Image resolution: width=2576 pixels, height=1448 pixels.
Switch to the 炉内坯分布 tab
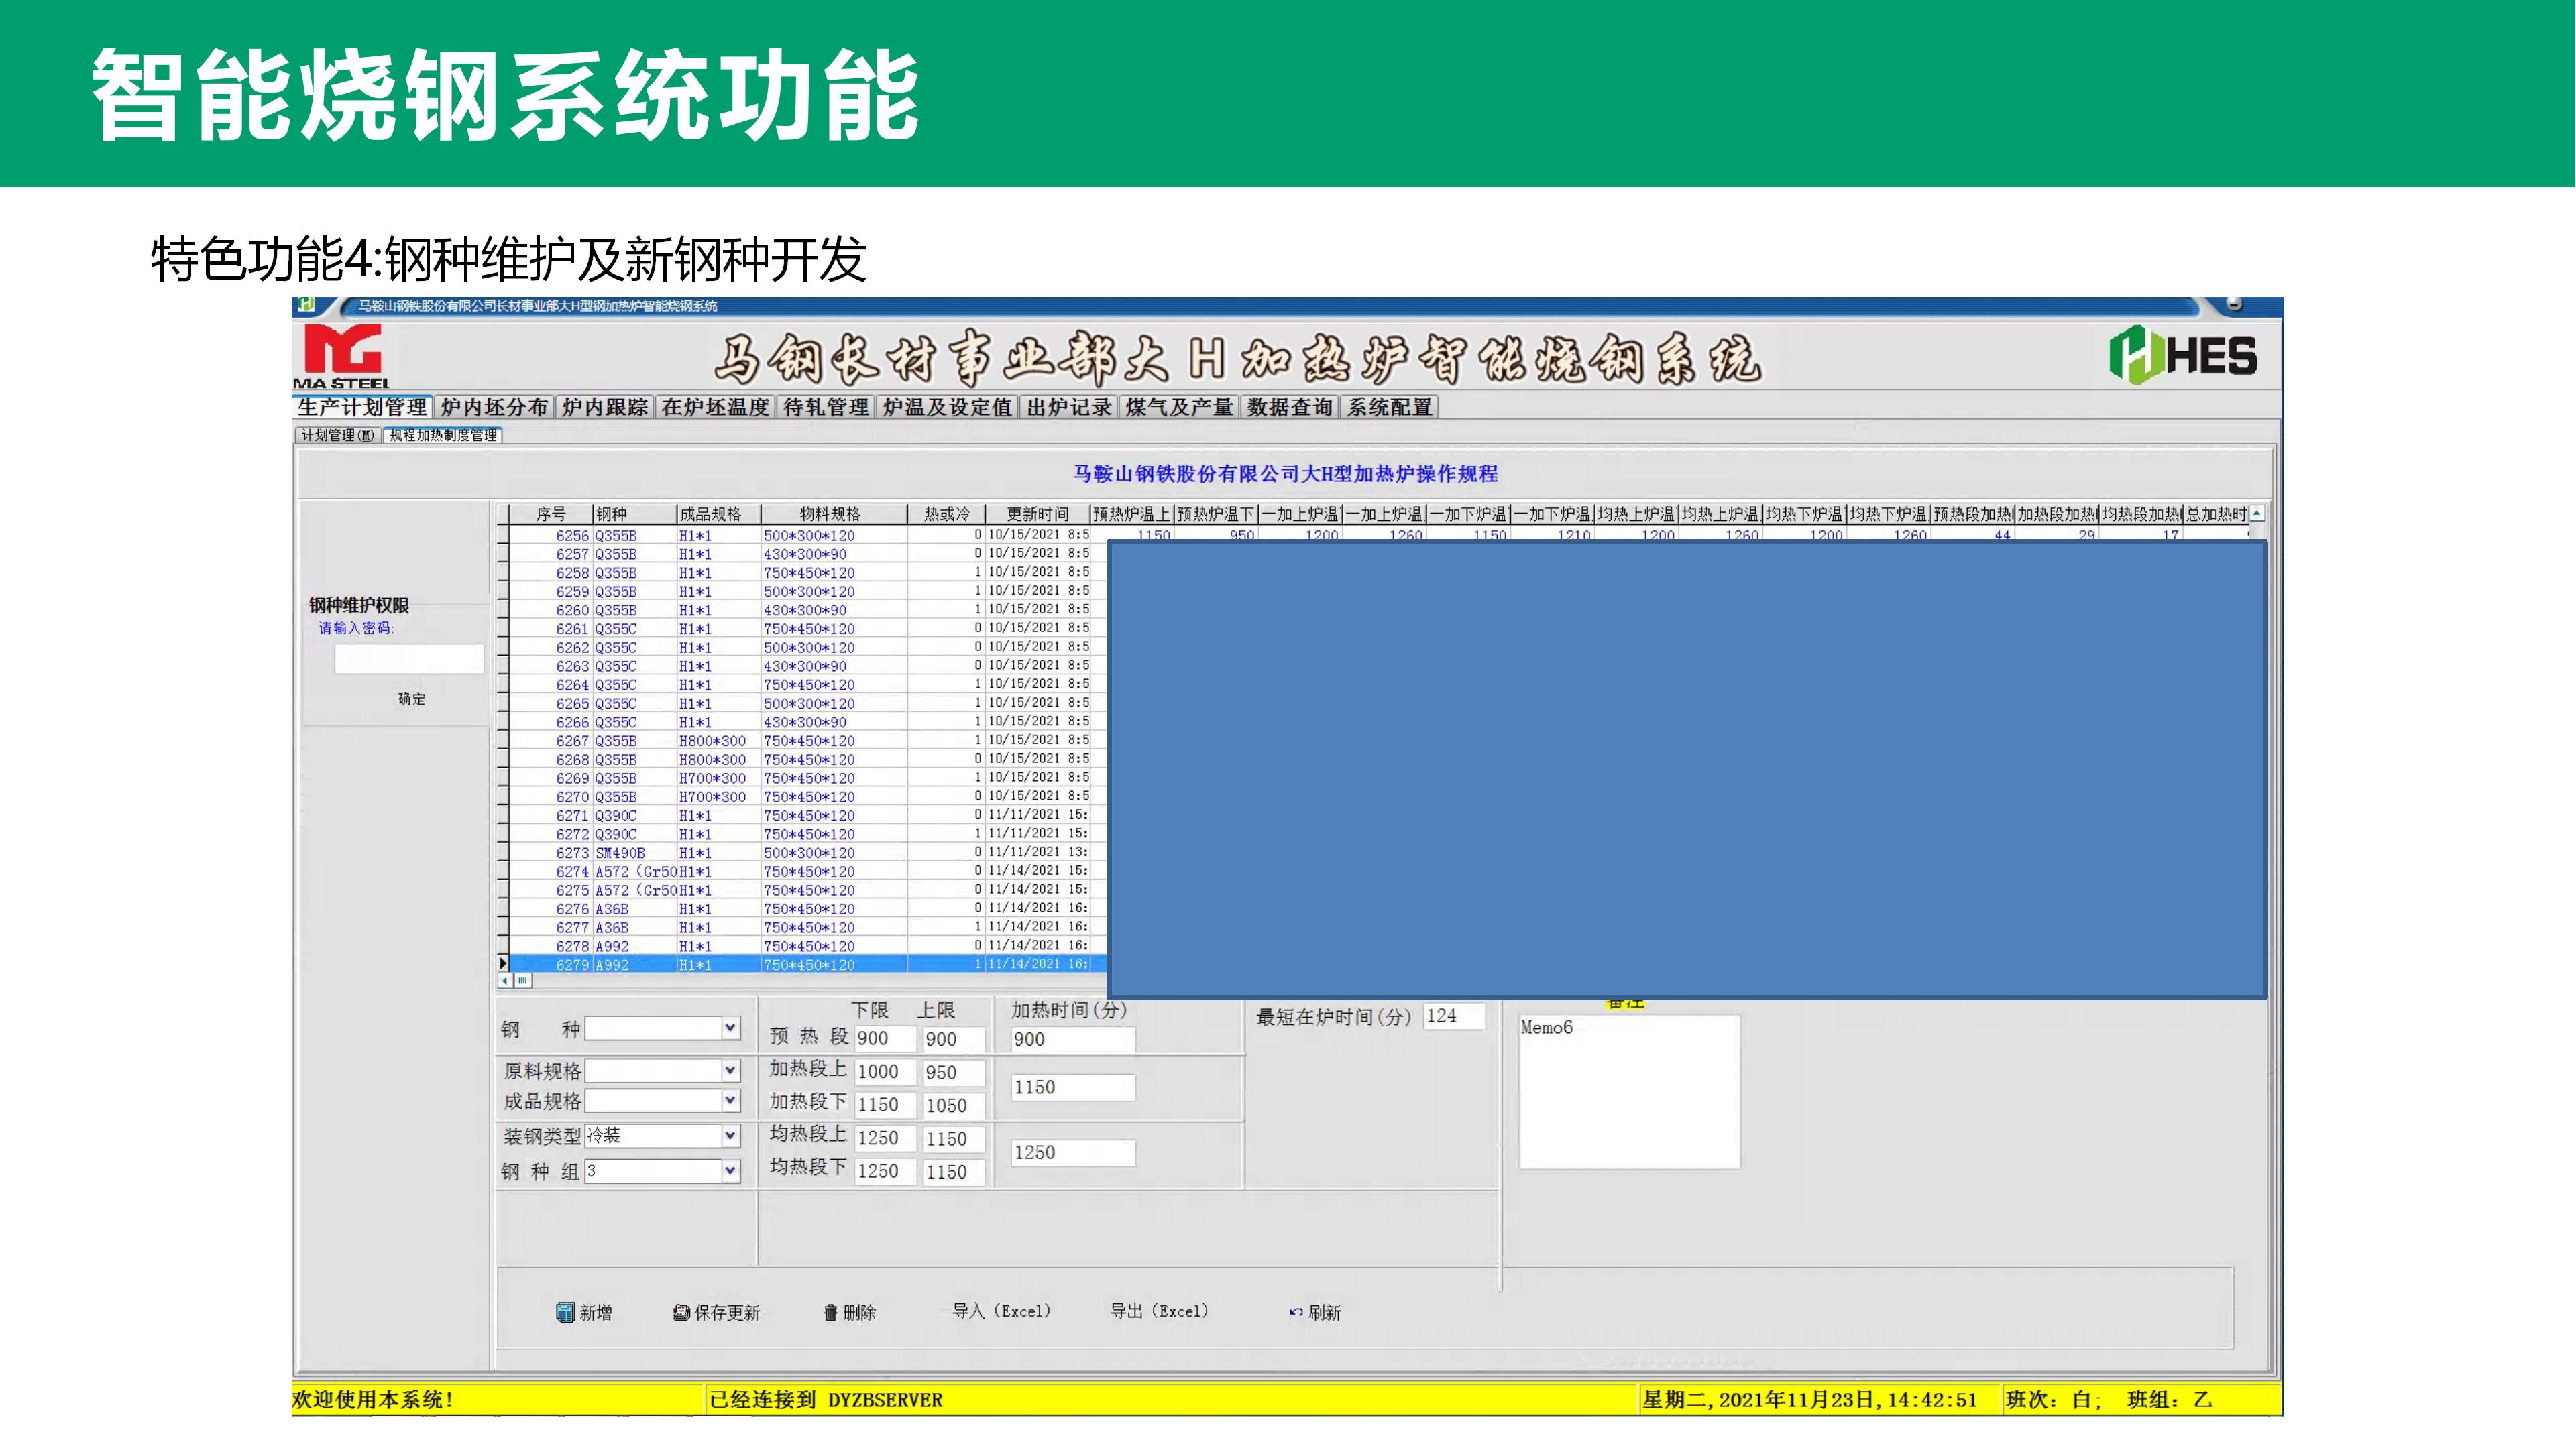pyautogui.click(x=494, y=407)
